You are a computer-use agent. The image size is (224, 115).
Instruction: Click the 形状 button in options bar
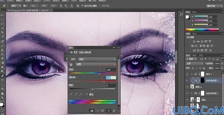(53, 6)
